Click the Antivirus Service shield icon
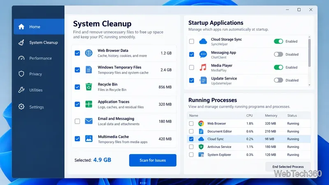The width and height of the screenshot is (329, 185). point(201,147)
